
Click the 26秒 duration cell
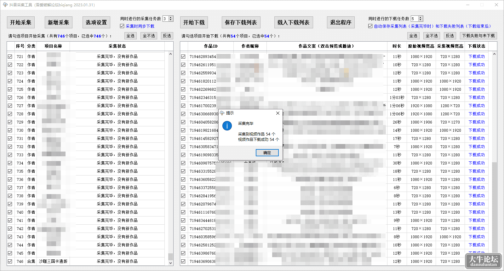coord(397,122)
